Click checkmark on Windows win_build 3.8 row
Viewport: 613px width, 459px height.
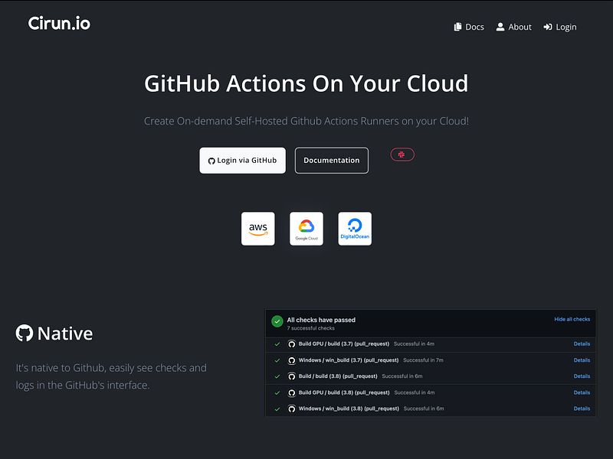click(x=277, y=409)
